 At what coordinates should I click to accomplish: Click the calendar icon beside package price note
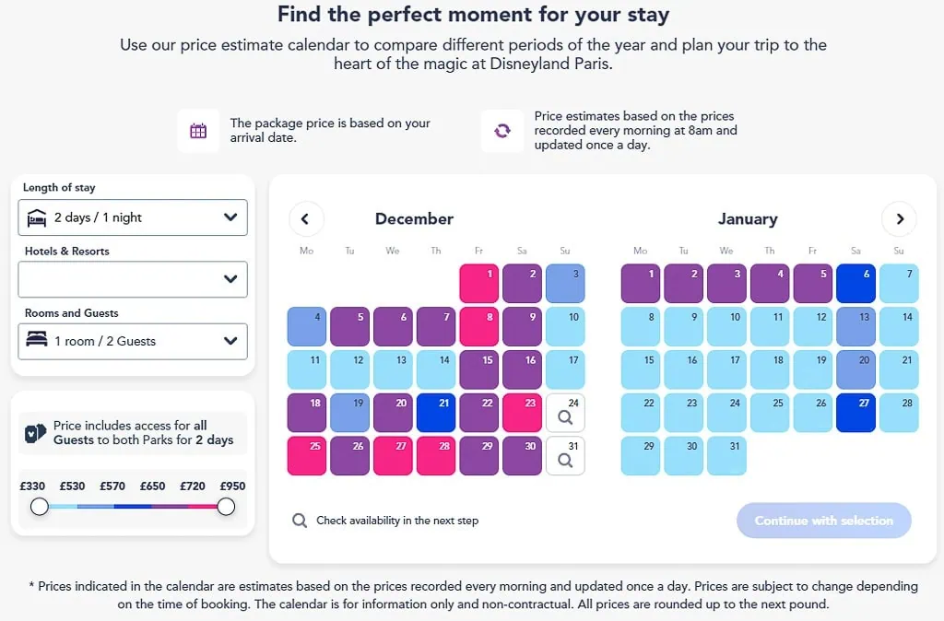tap(198, 131)
